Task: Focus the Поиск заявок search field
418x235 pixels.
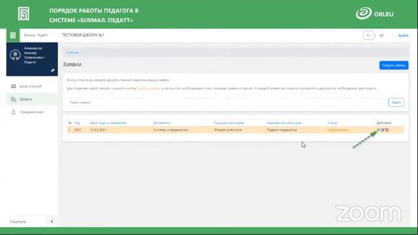Action: (x=225, y=102)
